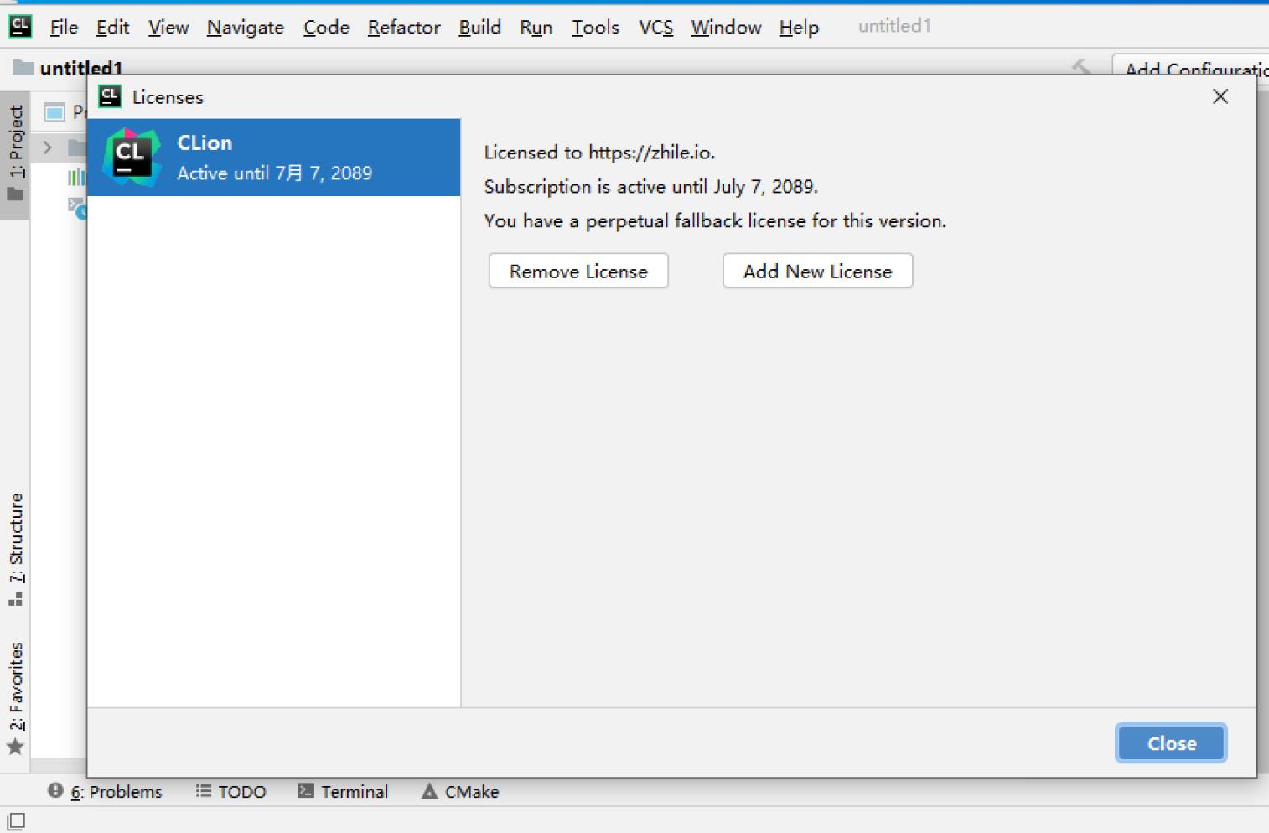This screenshot has width=1269, height=833.
Task: Open the Window menu
Action: 726,27
